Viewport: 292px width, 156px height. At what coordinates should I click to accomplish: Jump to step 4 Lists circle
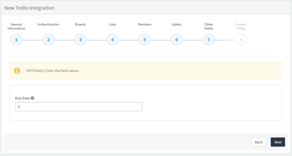112,39
